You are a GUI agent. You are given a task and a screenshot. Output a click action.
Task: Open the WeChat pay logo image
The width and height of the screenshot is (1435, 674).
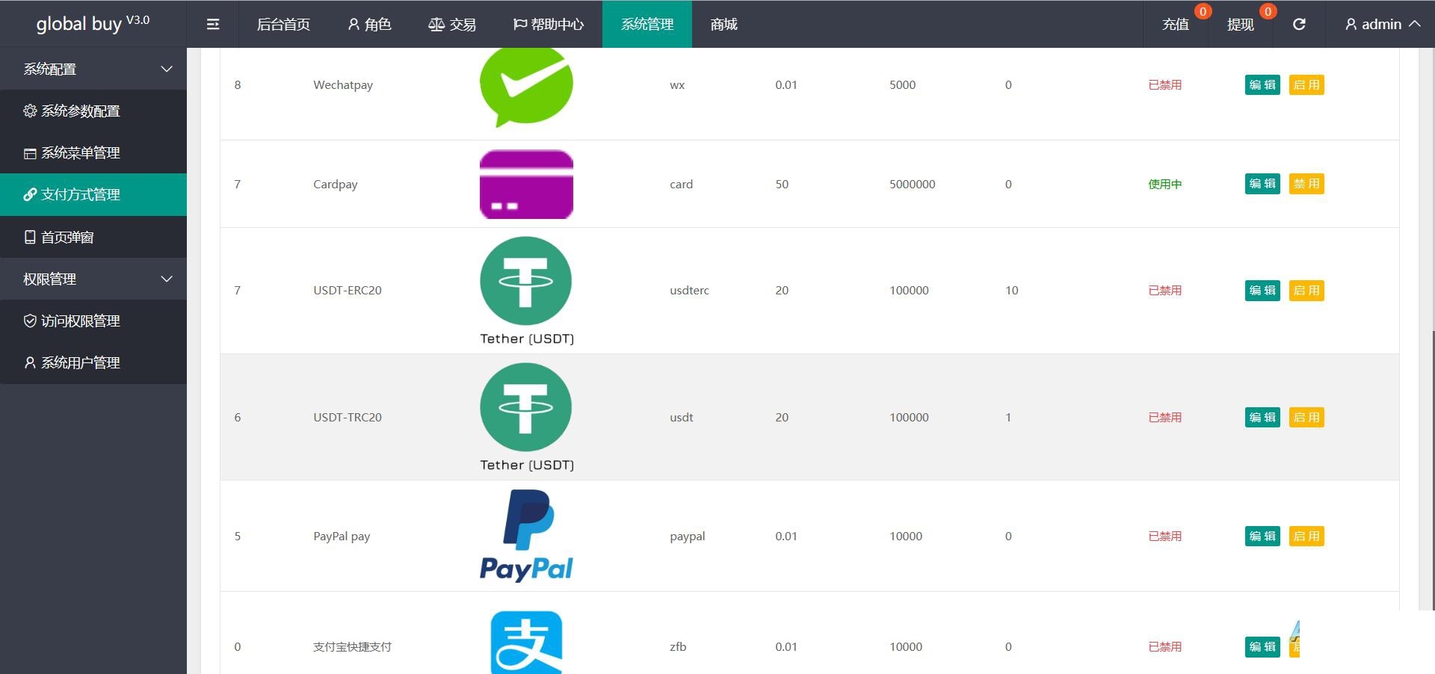click(x=526, y=87)
